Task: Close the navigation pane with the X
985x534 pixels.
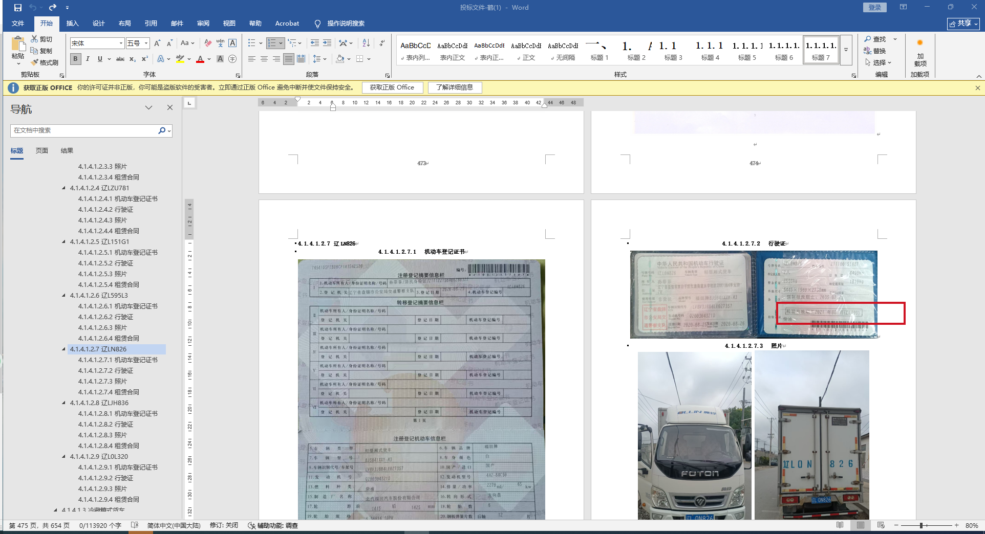Action: click(x=170, y=107)
